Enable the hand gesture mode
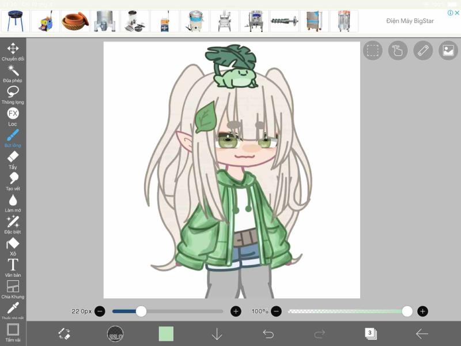The width and height of the screenshot is (461, 346). pyautogui.click(x=396, y=50)
